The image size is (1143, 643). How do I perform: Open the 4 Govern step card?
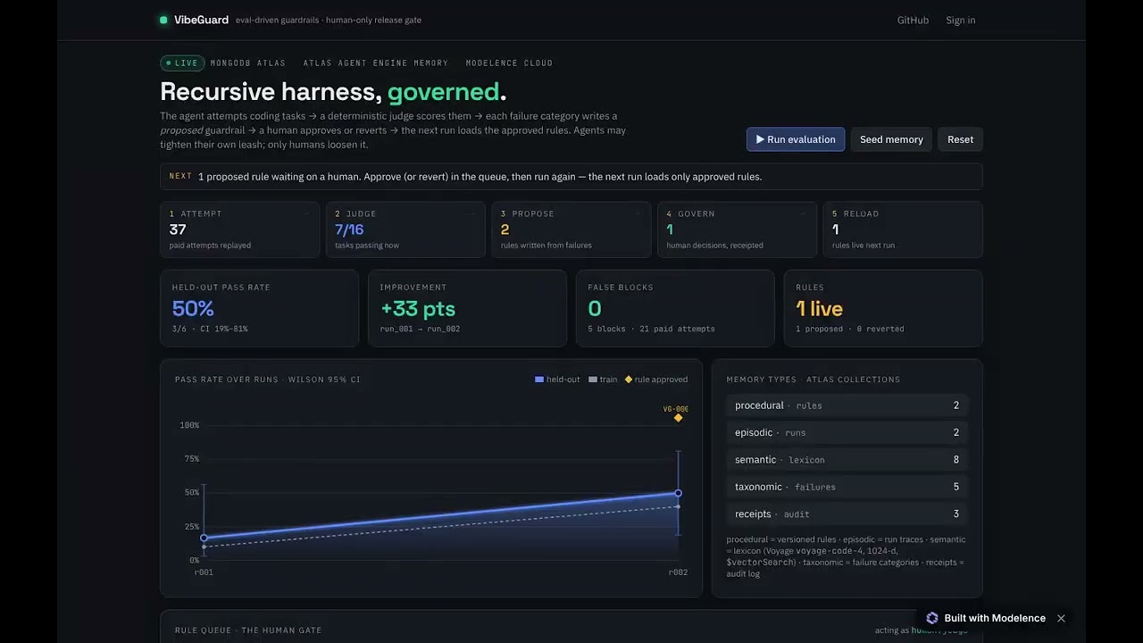click(x=737, y=230)
